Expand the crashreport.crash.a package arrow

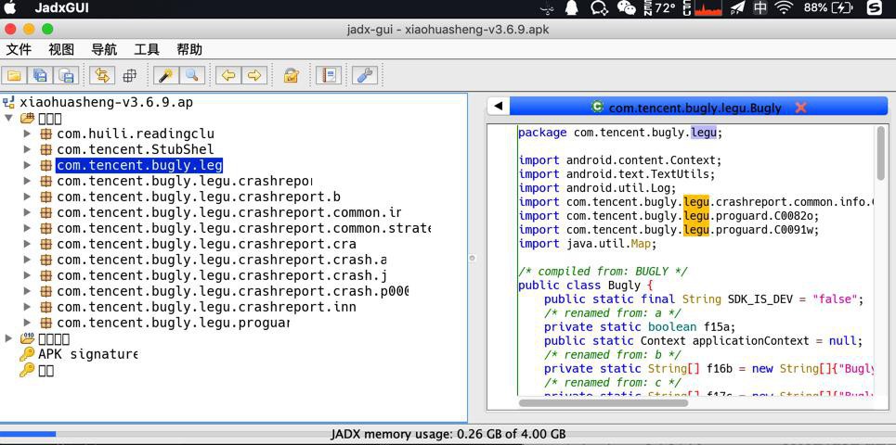click(x=26, y=261)
